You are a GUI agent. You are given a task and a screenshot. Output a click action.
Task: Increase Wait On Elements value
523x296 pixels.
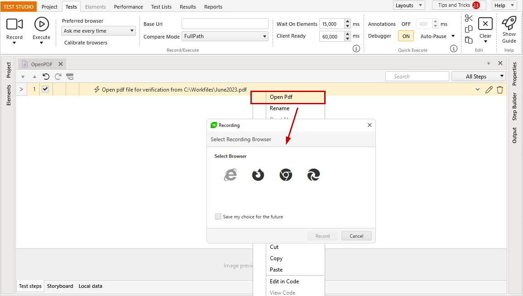click(x=348, y=22)
